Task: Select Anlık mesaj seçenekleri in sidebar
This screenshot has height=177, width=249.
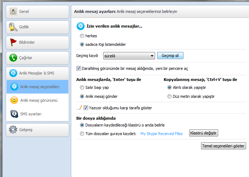Action: click(38, 87)
